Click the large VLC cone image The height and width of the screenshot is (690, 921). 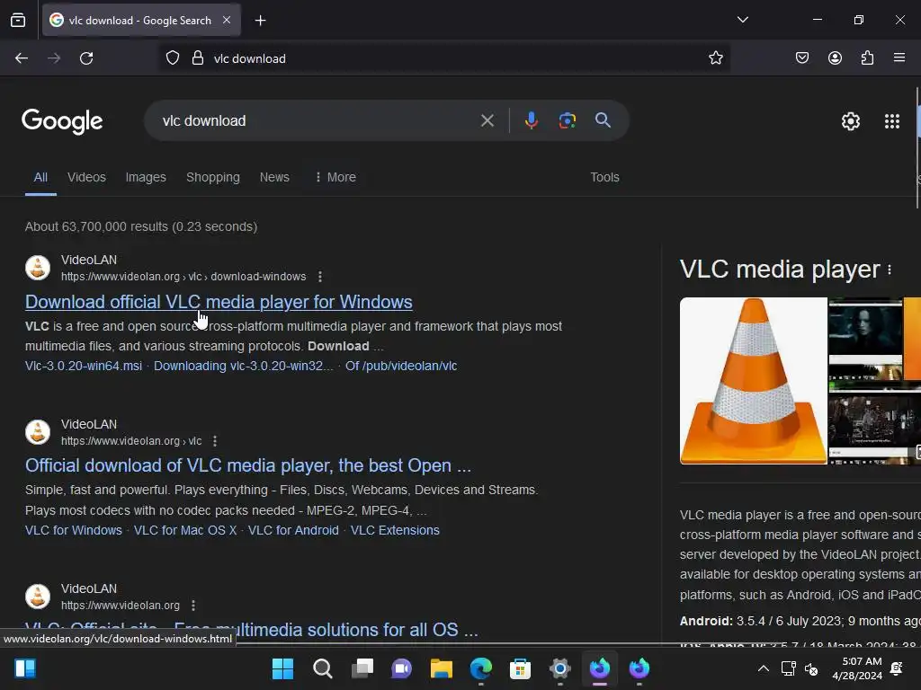point(753,381)
